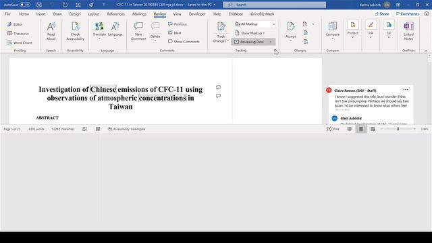Click the second comment balloon beside title
The image size is (432, 243).
(x=218, y=96)
